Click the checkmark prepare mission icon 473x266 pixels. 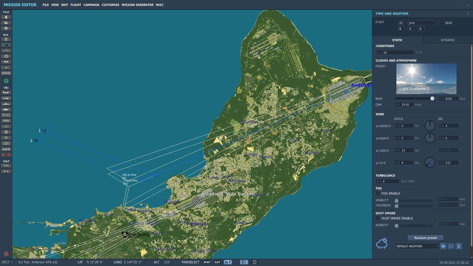[x=6, y=67]
